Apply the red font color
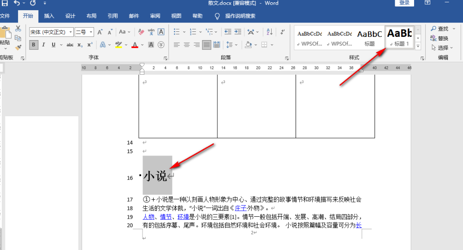The image size is (463, 250). (x=135, y=45)
